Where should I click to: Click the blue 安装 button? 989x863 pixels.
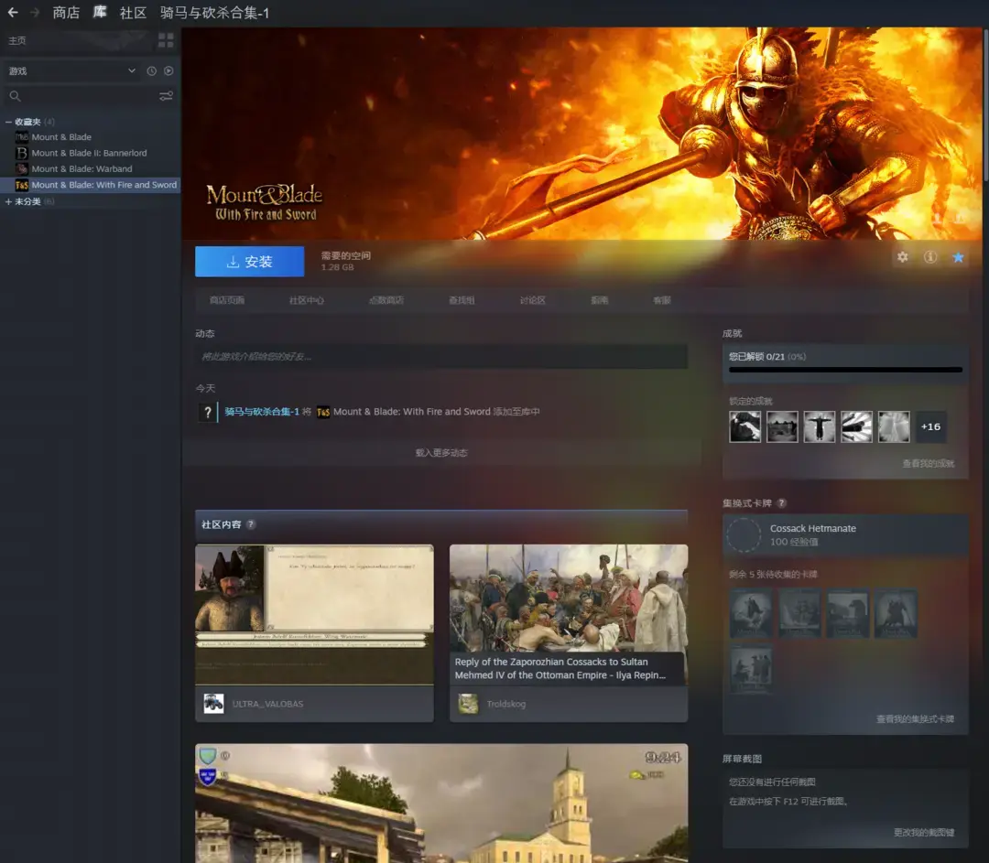[x=250, y=262]
